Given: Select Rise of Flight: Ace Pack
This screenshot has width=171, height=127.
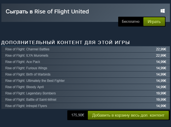Looking at the screenshot, I should [86, 62].
